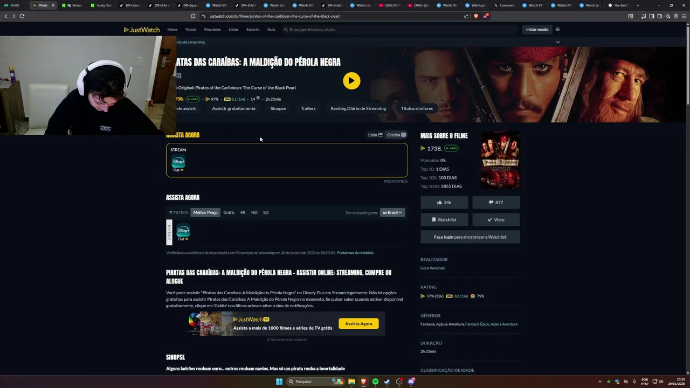This screenshot has height=388, width=690.
Task: Toggle 4K quality filter
Action: tap(243, 212)
